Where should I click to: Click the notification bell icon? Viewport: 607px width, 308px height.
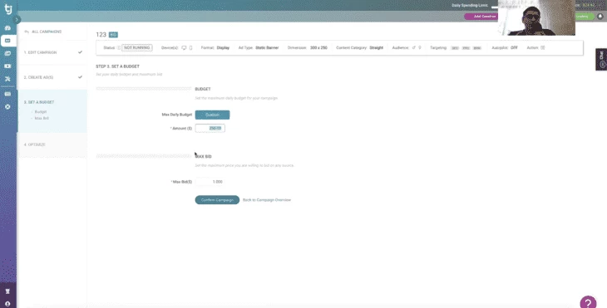pyautogui.click(x=600, y=17)
